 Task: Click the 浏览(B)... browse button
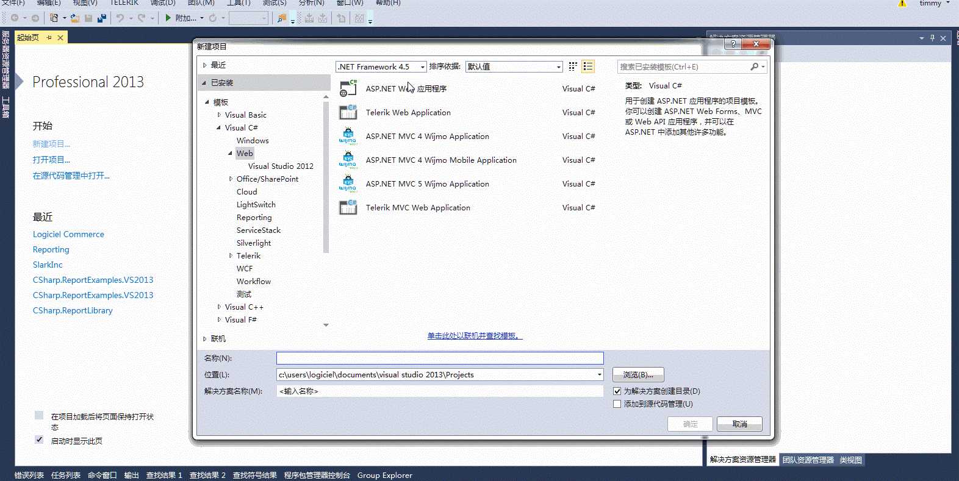tap(638, 374)
